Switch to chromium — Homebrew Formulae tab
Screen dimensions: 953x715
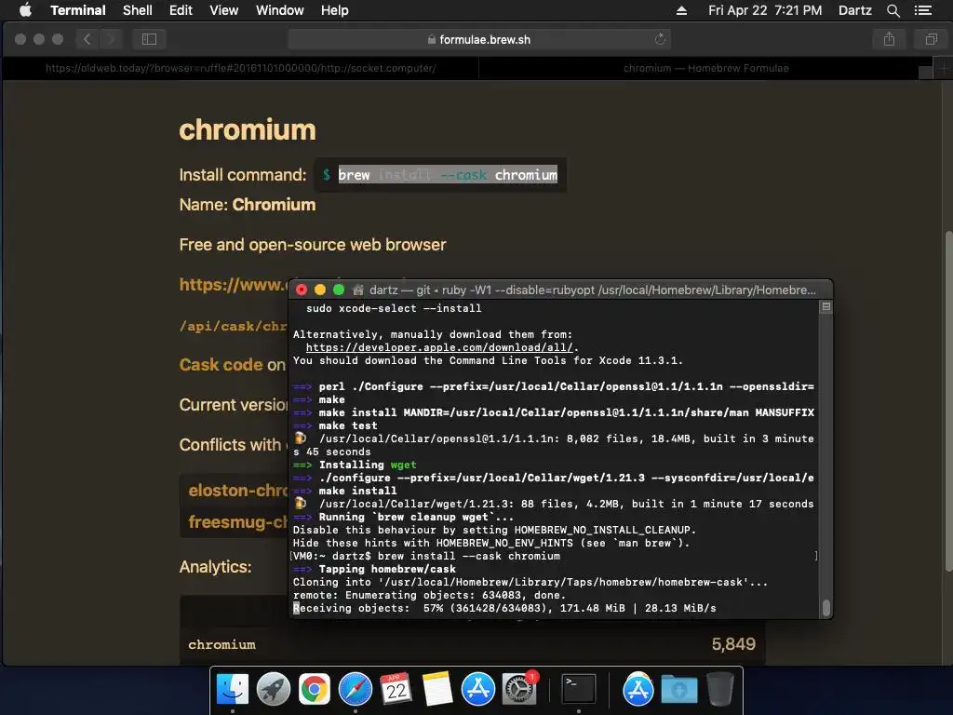[x=705, y=68]
